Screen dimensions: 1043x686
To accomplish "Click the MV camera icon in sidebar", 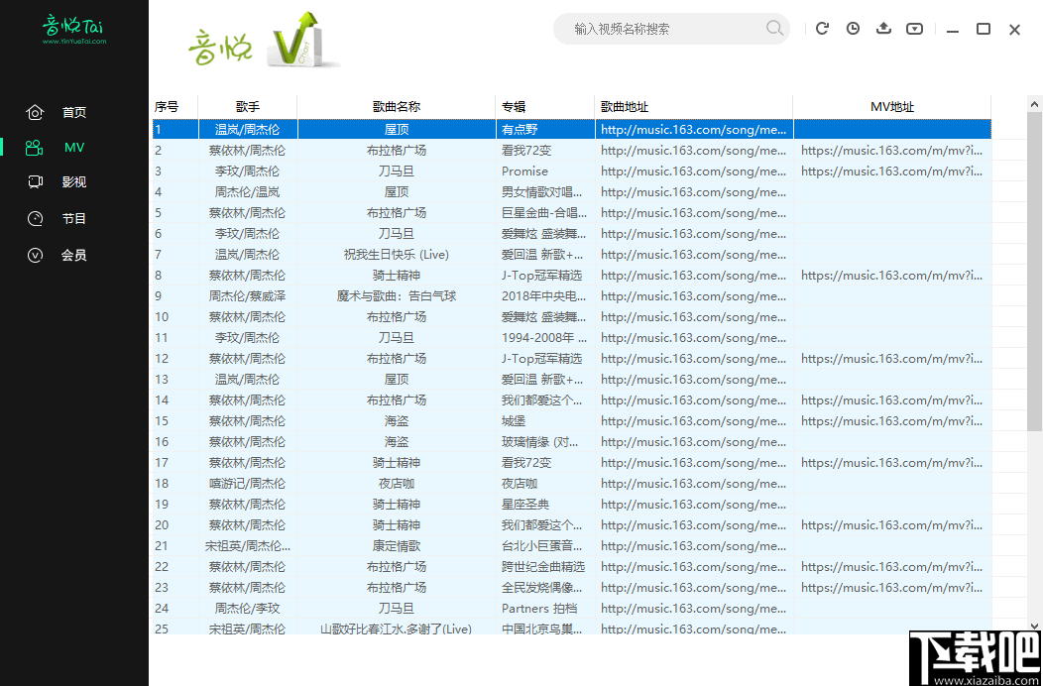I will click(x=35, y=148).
